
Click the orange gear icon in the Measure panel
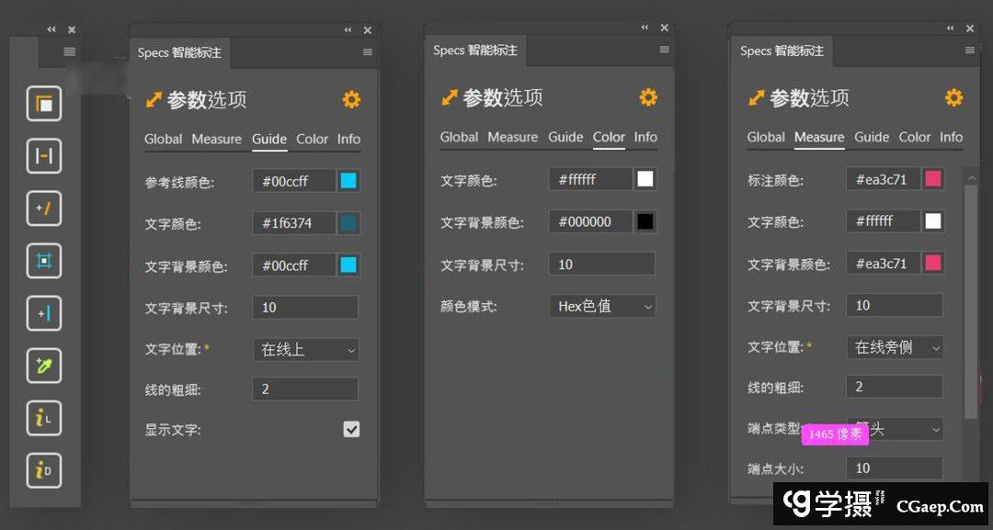(953, 97)
